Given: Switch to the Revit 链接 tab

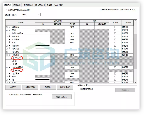Looking at the screenshot, I should pyautogui.click(x=58, y=5).
